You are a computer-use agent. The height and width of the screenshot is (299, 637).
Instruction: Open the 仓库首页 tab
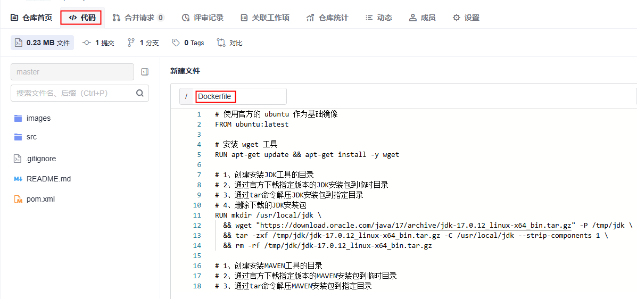[31, 18]
